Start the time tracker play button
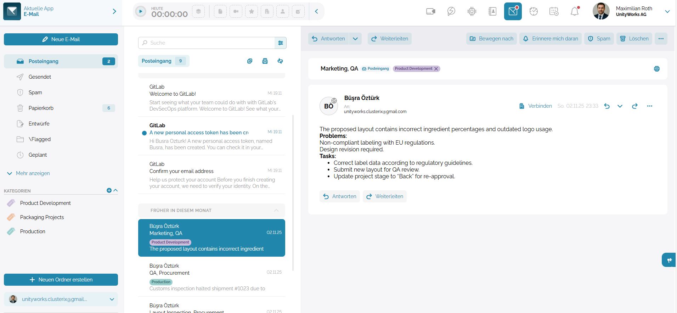The width and height of the screenshot is (677, 313). coord(141,11)
